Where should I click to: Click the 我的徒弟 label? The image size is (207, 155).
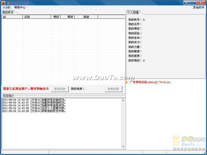point(77,89)
